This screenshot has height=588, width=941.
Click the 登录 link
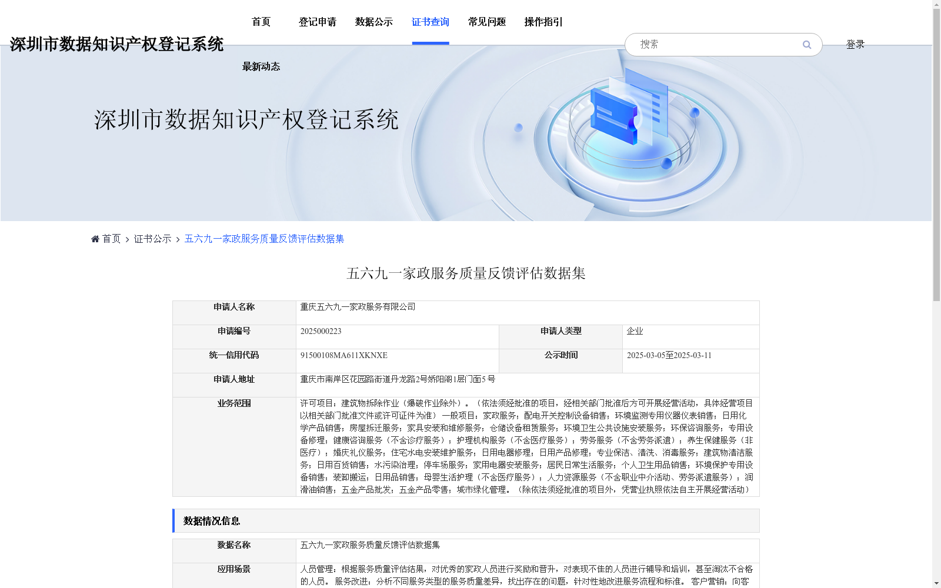855,45
